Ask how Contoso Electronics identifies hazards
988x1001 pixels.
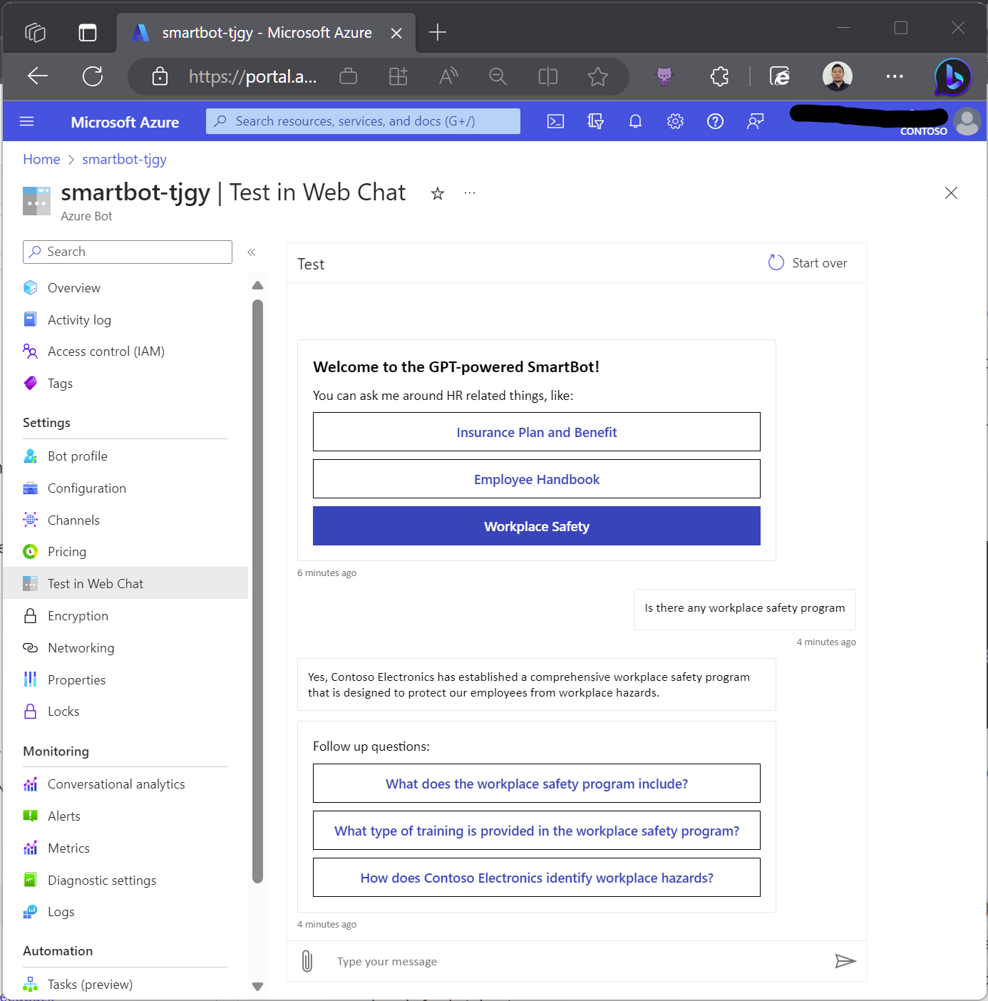coord(537,878)
